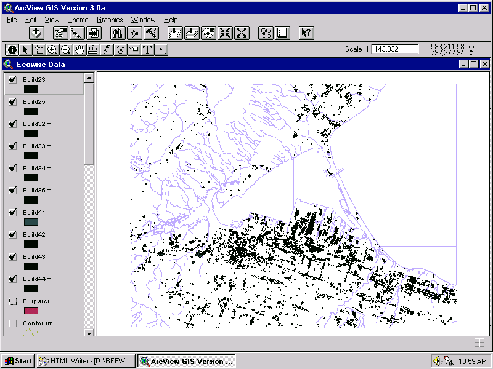Switch to HTML Writer taskbar button
This screenshot has height=369, width=493.
(86, 361)
